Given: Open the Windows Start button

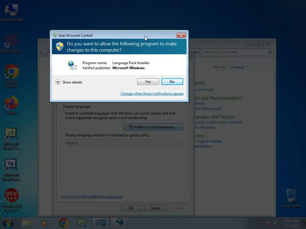Looking at the screenshot, I should pos(8,223).
